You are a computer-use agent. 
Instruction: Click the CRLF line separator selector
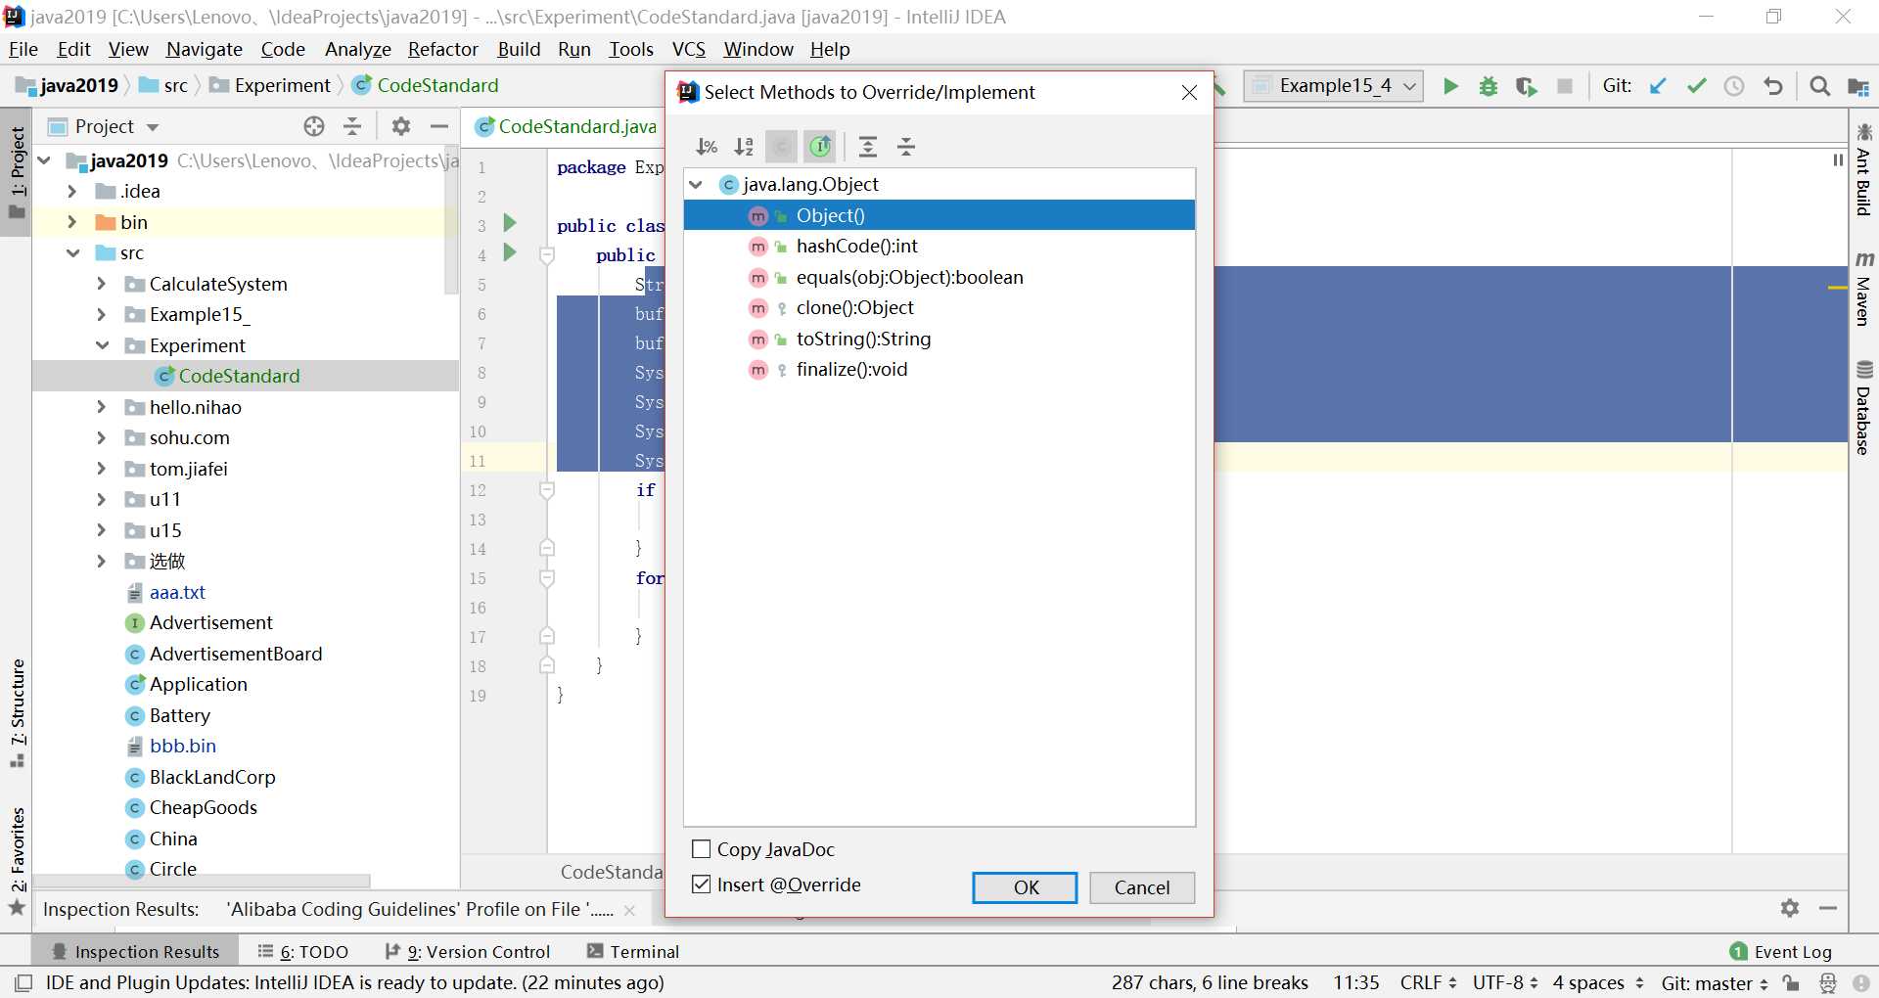click(1428, 982)
